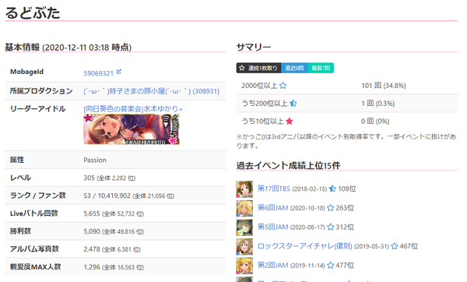Click the 連続1枚取り badge
467x282 pixels.
259,68
